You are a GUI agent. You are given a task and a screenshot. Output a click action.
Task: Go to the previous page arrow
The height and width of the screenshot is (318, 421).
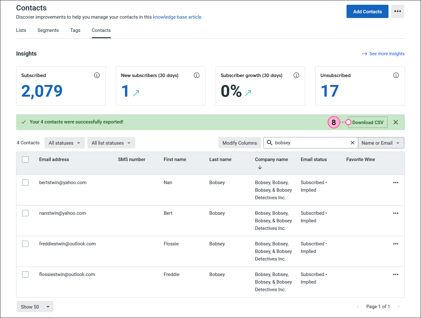pyautogui.click(x=358, y=307)
